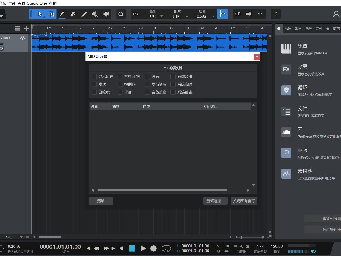Click the 清除 button in MIDI monitor
Viewport: 341px width, 256px height.
tap(101, 201)
